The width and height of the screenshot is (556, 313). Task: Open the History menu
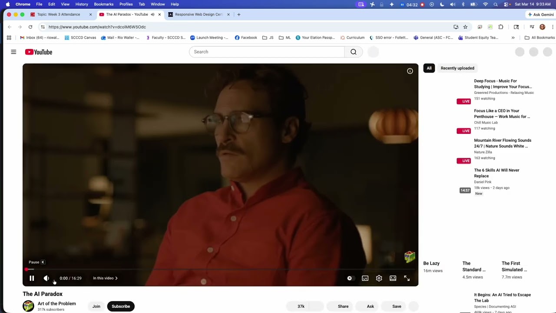coord(82,4)
